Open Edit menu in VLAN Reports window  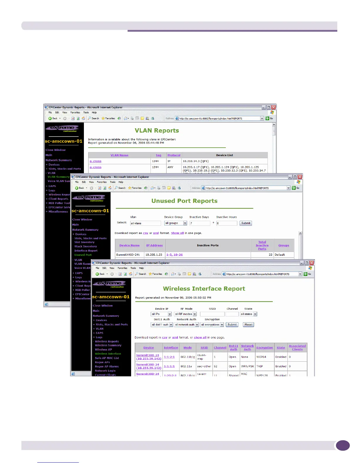coord(57,112)
